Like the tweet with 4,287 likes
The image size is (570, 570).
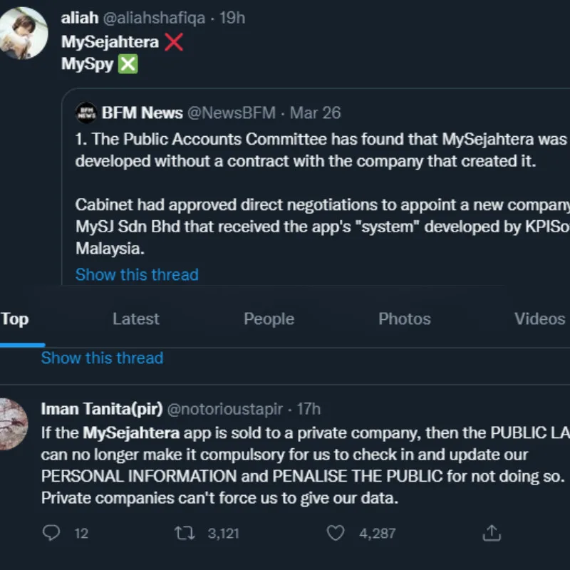336,533
